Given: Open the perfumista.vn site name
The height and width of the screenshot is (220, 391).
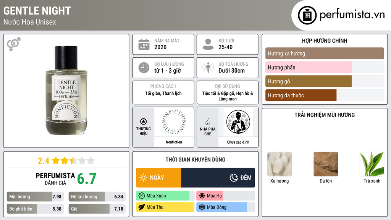Looking at the screenshot, I should pos(352,15).
